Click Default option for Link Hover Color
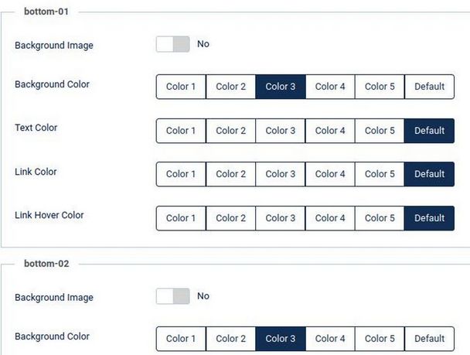This screenshot has height=355, width=470. (x=429, y=218)
